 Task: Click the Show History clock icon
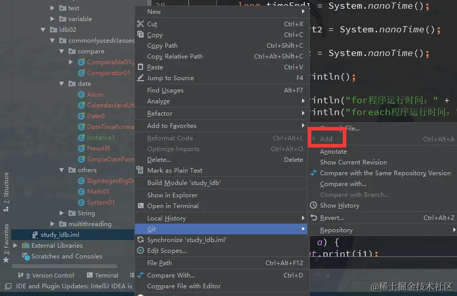(313, 205)
